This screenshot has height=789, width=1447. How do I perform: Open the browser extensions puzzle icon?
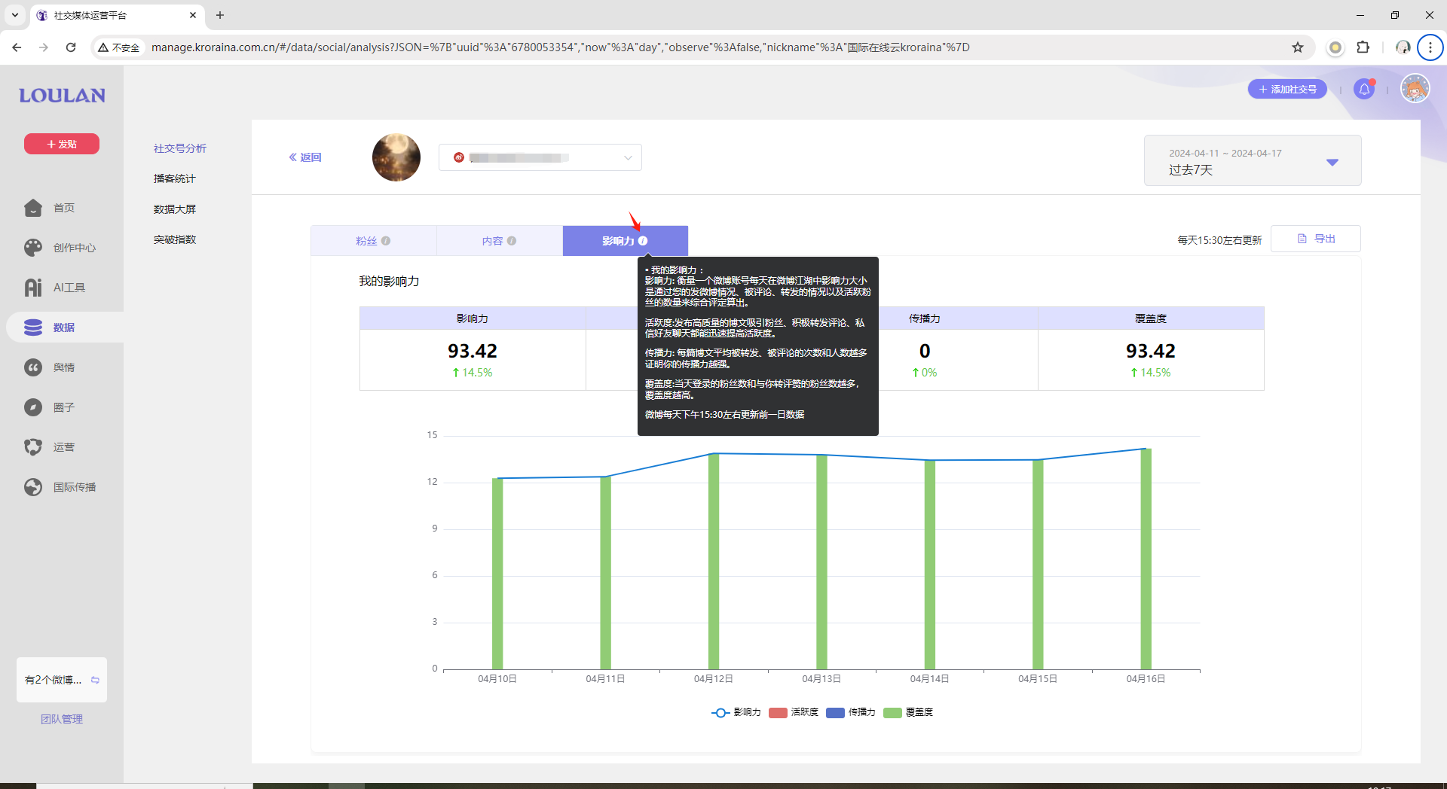coord(1363,47)
